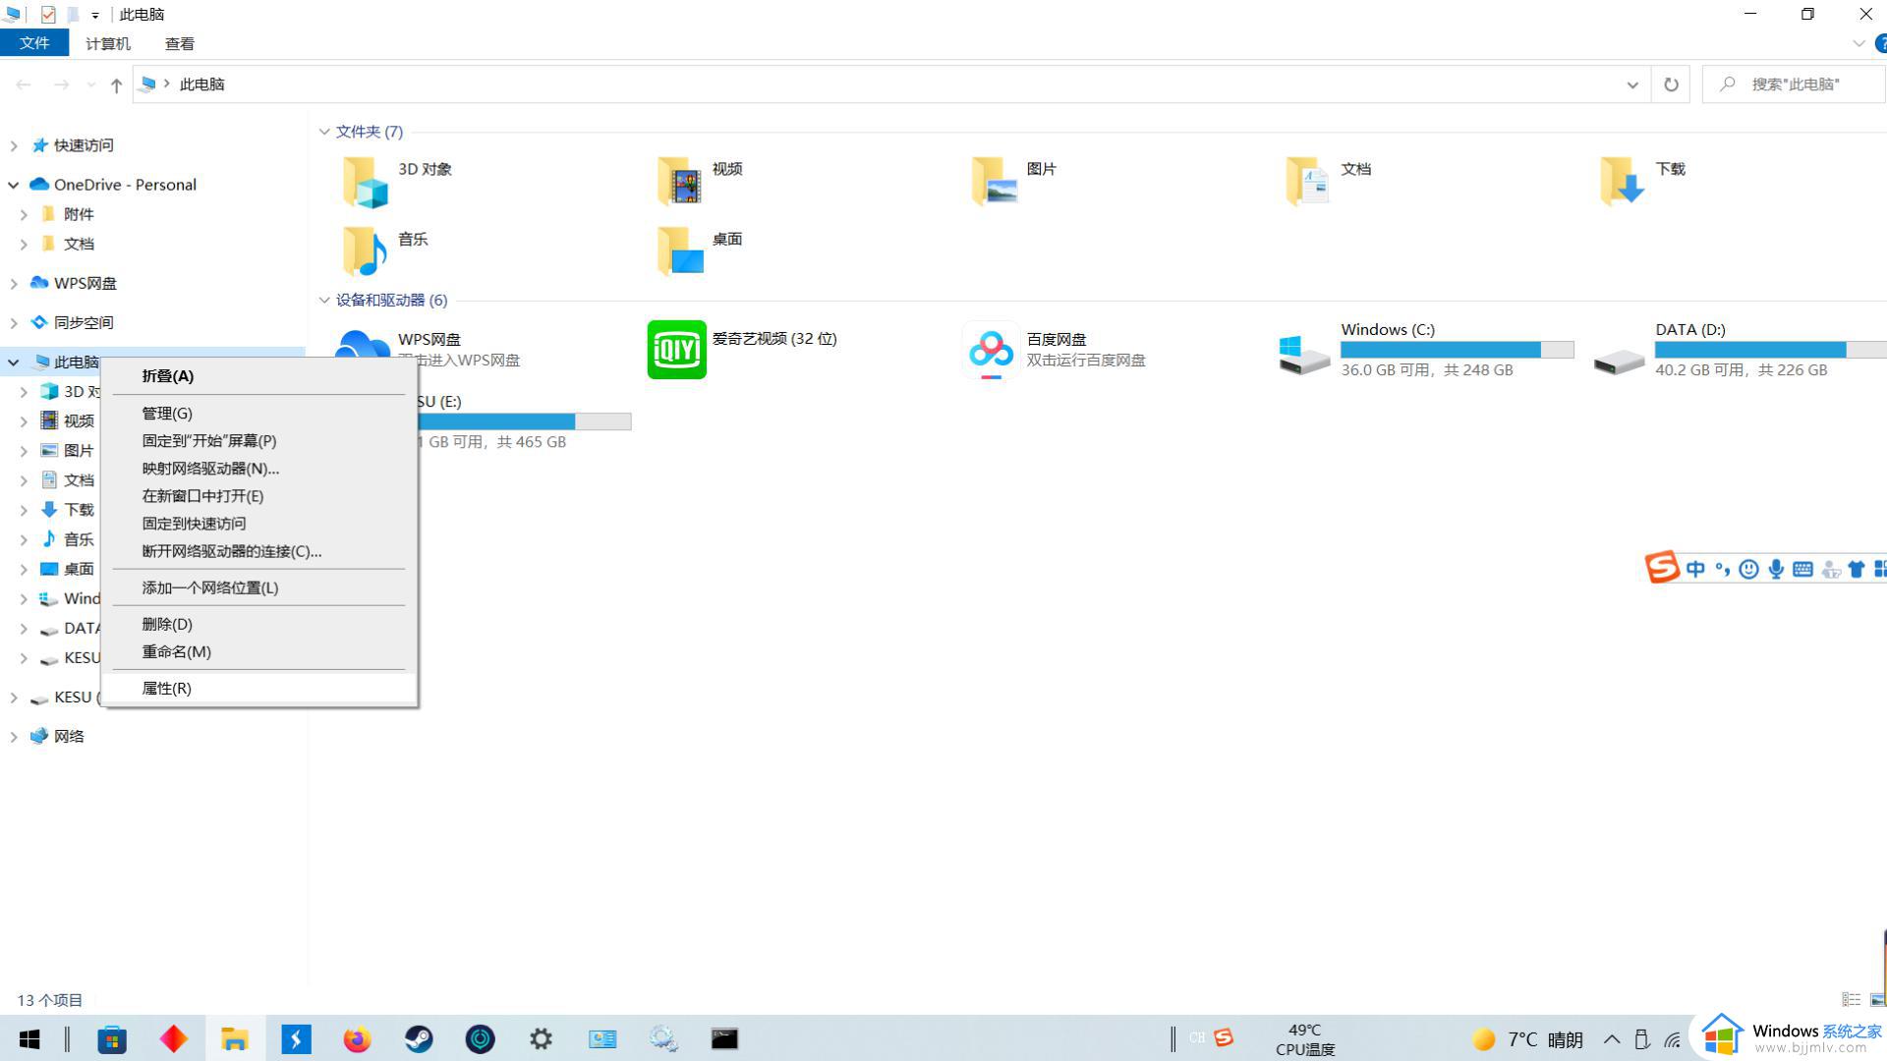Viewport: 1887px width, 1061px height.
Task: Choose 折叠(A) in context menu
Action: [x=259, y=376]
